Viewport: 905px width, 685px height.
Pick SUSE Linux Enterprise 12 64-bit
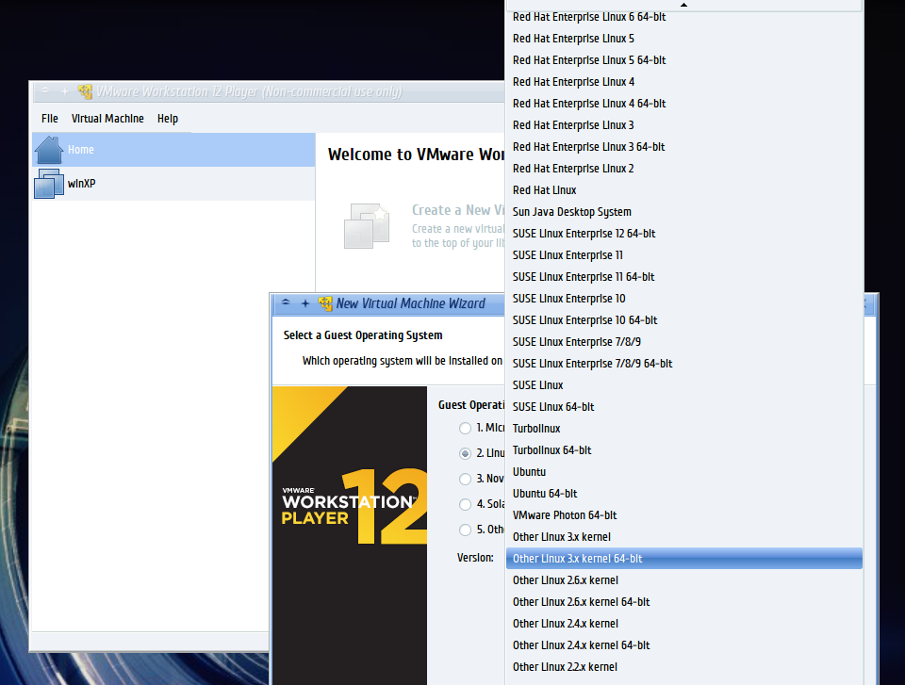click(684, 233)
